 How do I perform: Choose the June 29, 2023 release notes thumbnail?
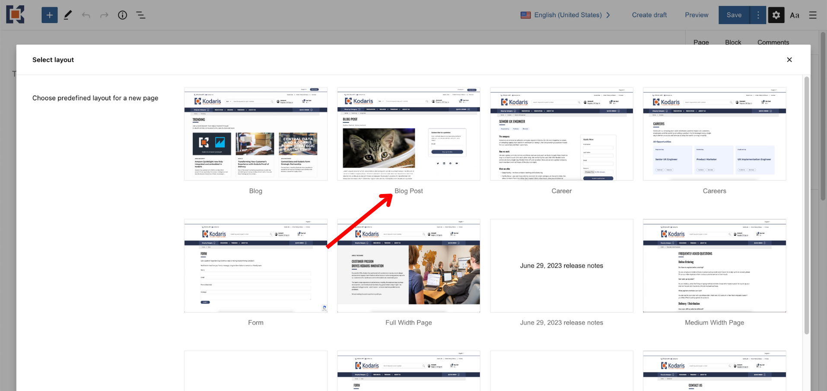click(562, 266)
